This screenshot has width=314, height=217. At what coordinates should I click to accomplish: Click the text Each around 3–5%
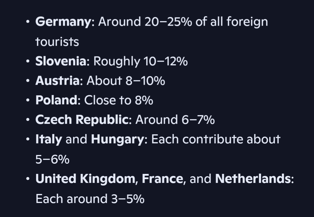tap(90, 199)
